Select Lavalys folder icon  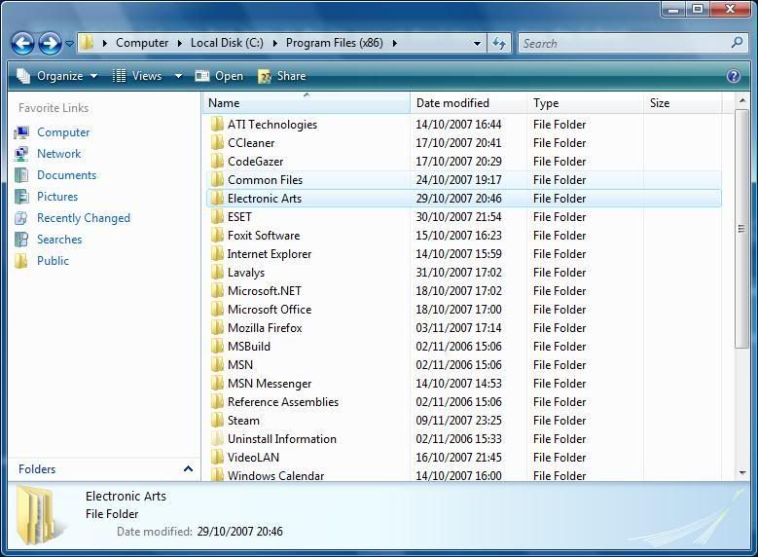pos(217,272)
